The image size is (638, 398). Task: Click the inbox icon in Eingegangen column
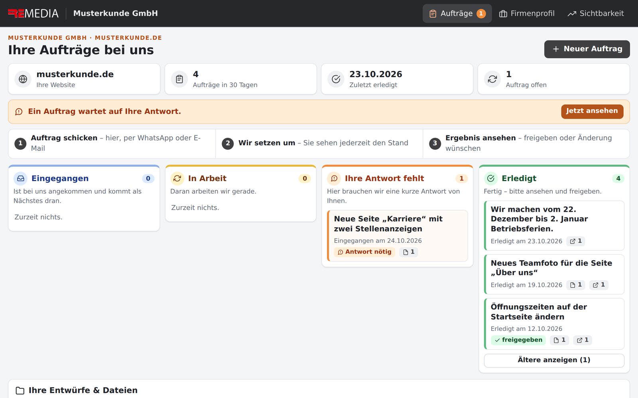tap(21, 178)
